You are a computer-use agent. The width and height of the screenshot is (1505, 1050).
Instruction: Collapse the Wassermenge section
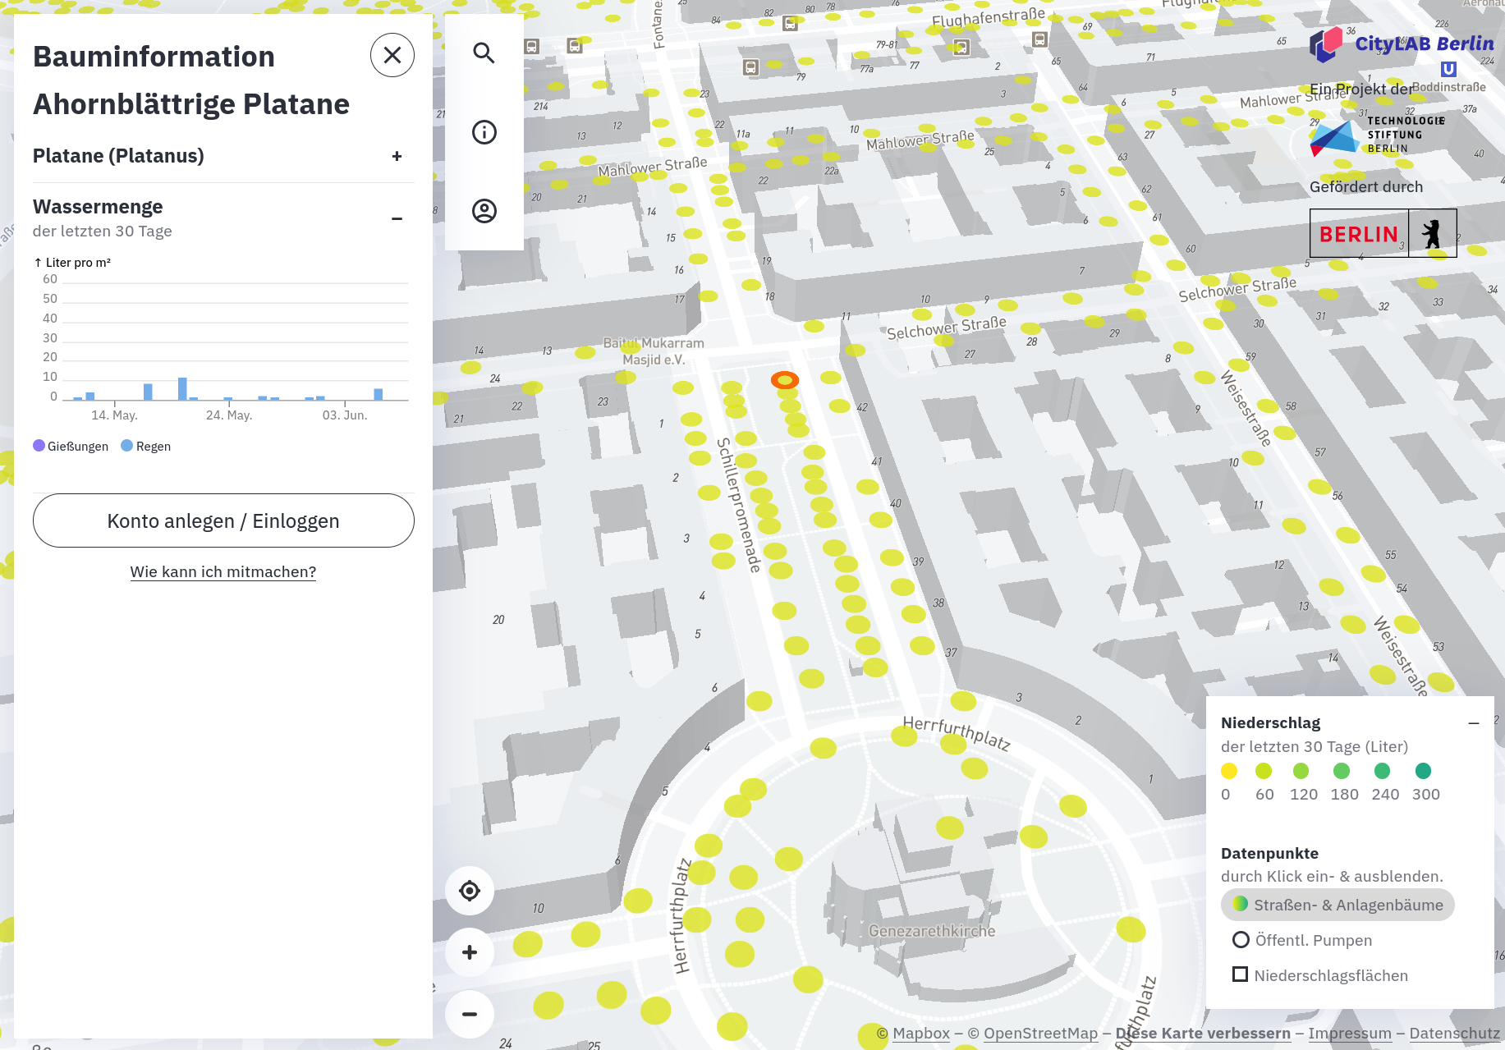coord(397,218)
